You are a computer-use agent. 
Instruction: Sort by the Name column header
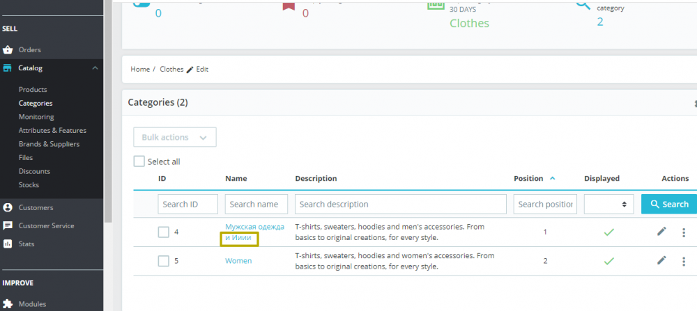[236, 178]
